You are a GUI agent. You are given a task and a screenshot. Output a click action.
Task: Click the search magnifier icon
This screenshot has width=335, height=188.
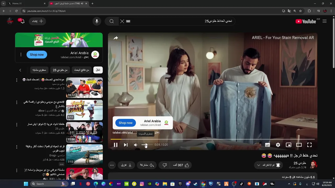click(x=112, y=21)
